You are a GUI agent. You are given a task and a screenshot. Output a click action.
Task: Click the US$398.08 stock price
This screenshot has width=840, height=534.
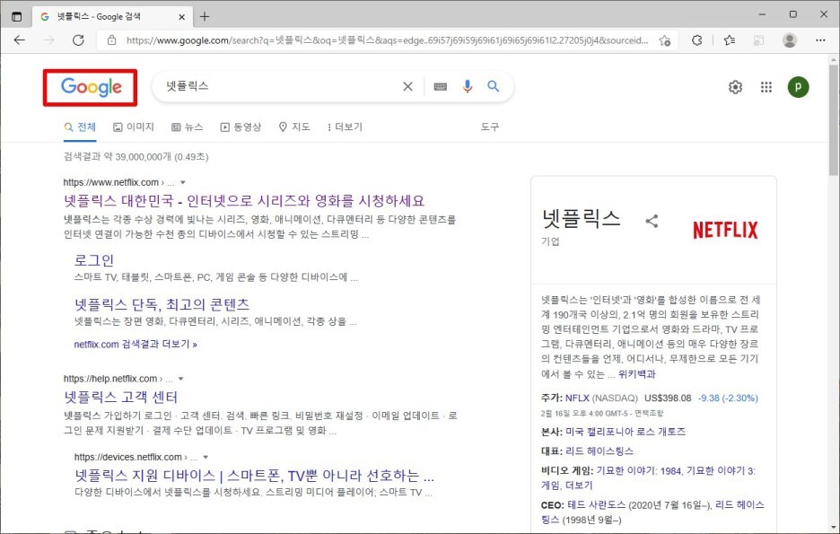click(668, 398)
